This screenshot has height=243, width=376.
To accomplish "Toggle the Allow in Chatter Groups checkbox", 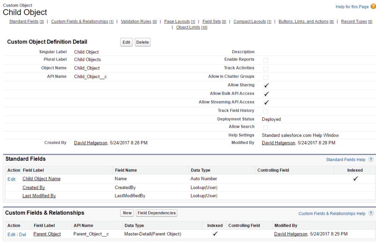I will (x=265, y=77).
